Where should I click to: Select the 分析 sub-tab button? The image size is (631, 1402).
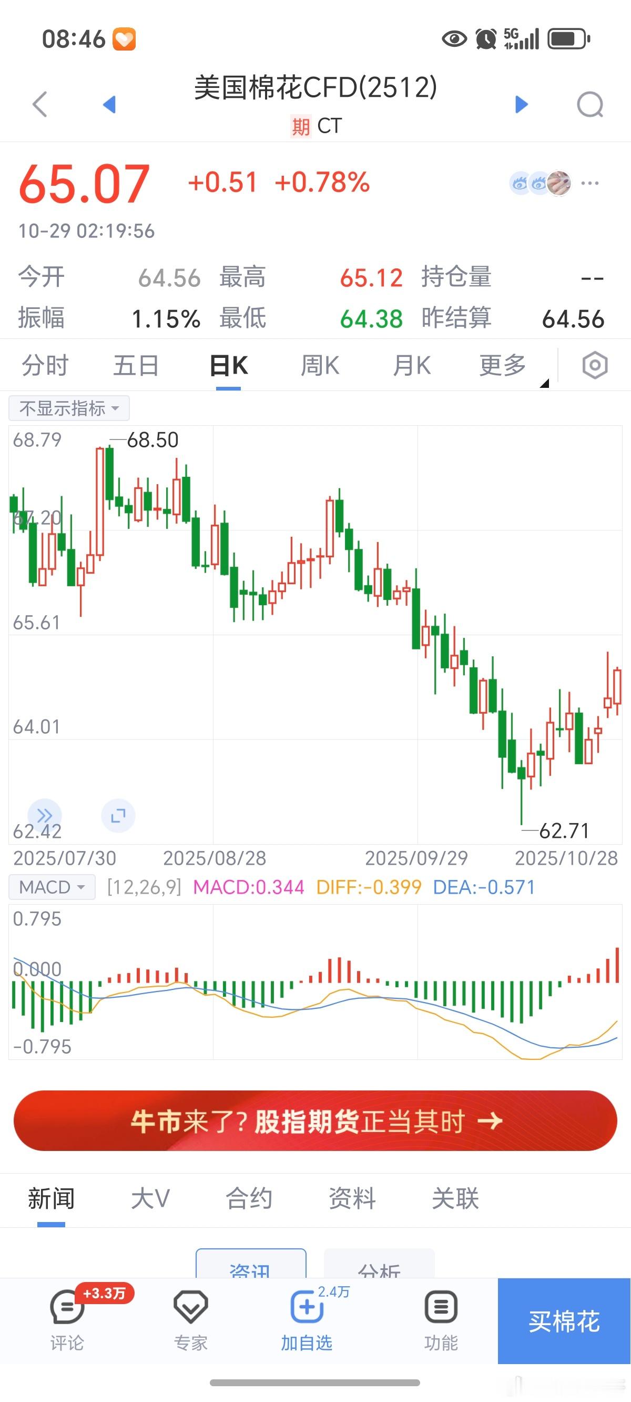point(379,1263)
